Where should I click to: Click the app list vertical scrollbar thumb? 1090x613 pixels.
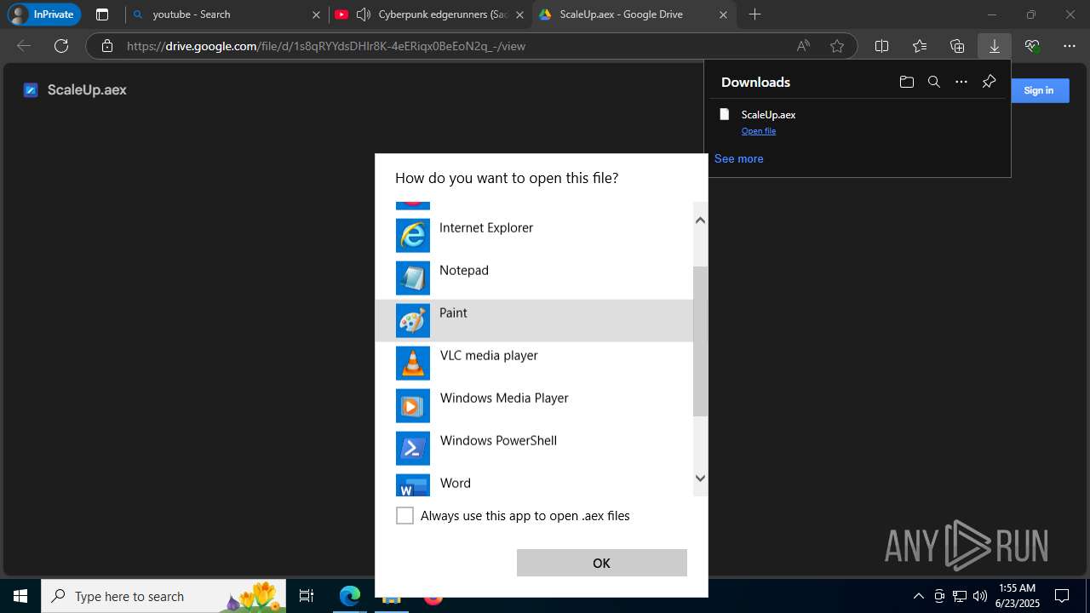(700, 341)
